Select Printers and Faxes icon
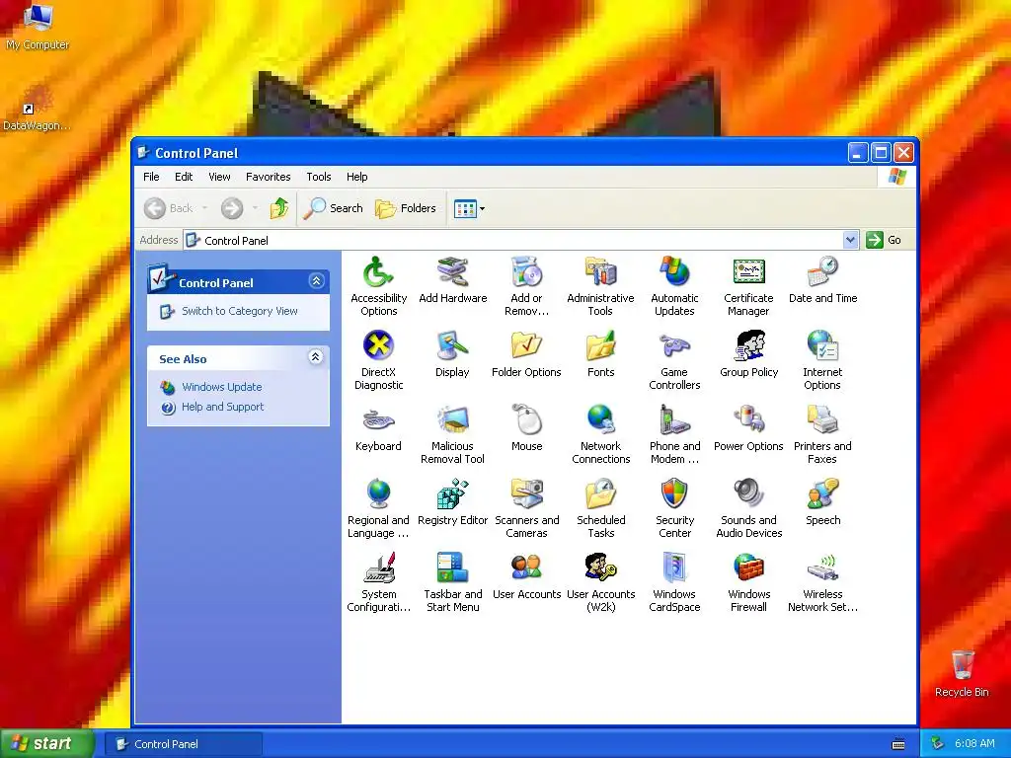This screenshot has width=1011, height=758. [x=822, y=420]
